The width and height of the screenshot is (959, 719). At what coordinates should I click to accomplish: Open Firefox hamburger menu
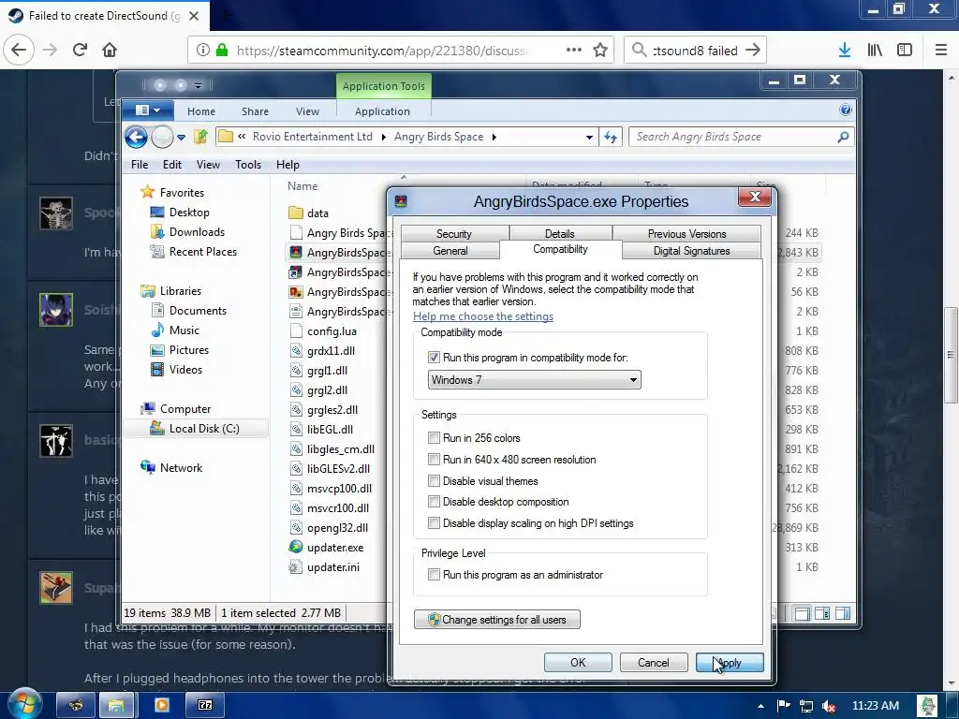click(941, 51)
